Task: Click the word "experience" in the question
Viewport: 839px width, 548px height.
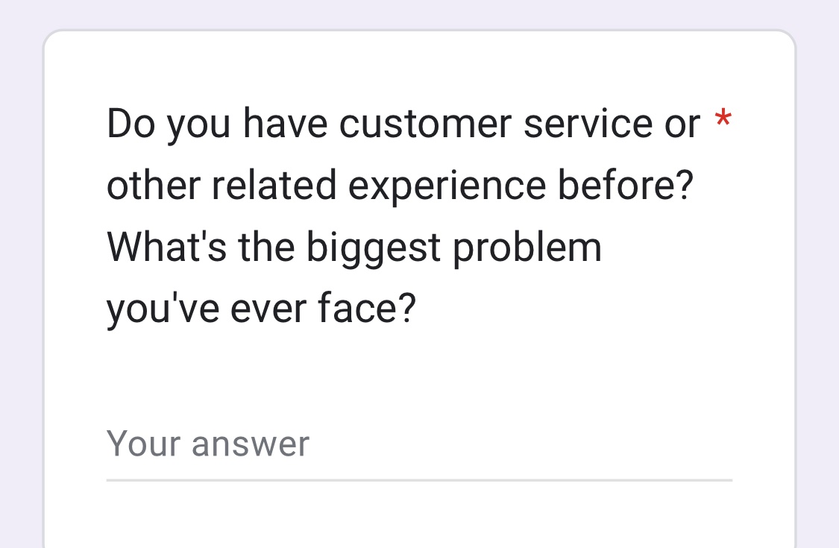Action: (x=447, y=187)
